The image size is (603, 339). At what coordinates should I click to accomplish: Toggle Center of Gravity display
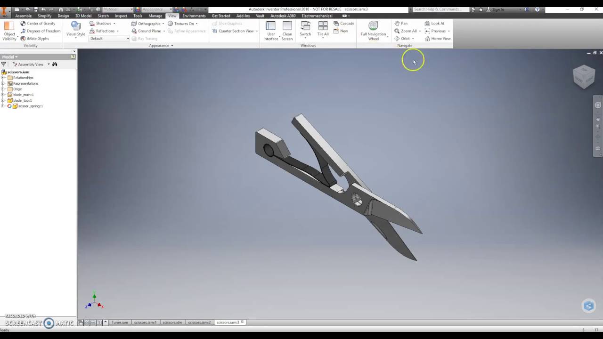tap(38, 24)
